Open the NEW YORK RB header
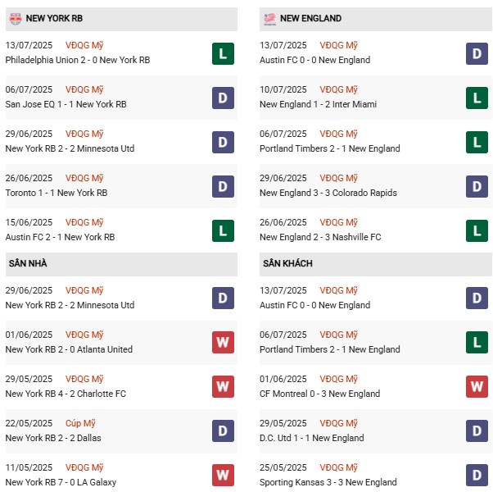This screenshot has width=493, height=492. (54, 18)
